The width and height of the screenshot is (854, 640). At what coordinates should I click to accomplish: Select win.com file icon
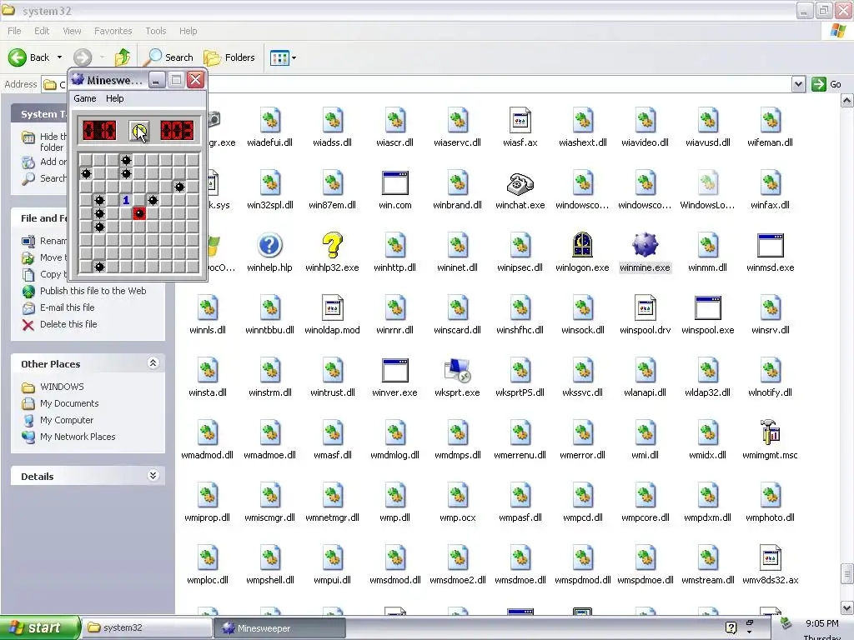point(394,183)
